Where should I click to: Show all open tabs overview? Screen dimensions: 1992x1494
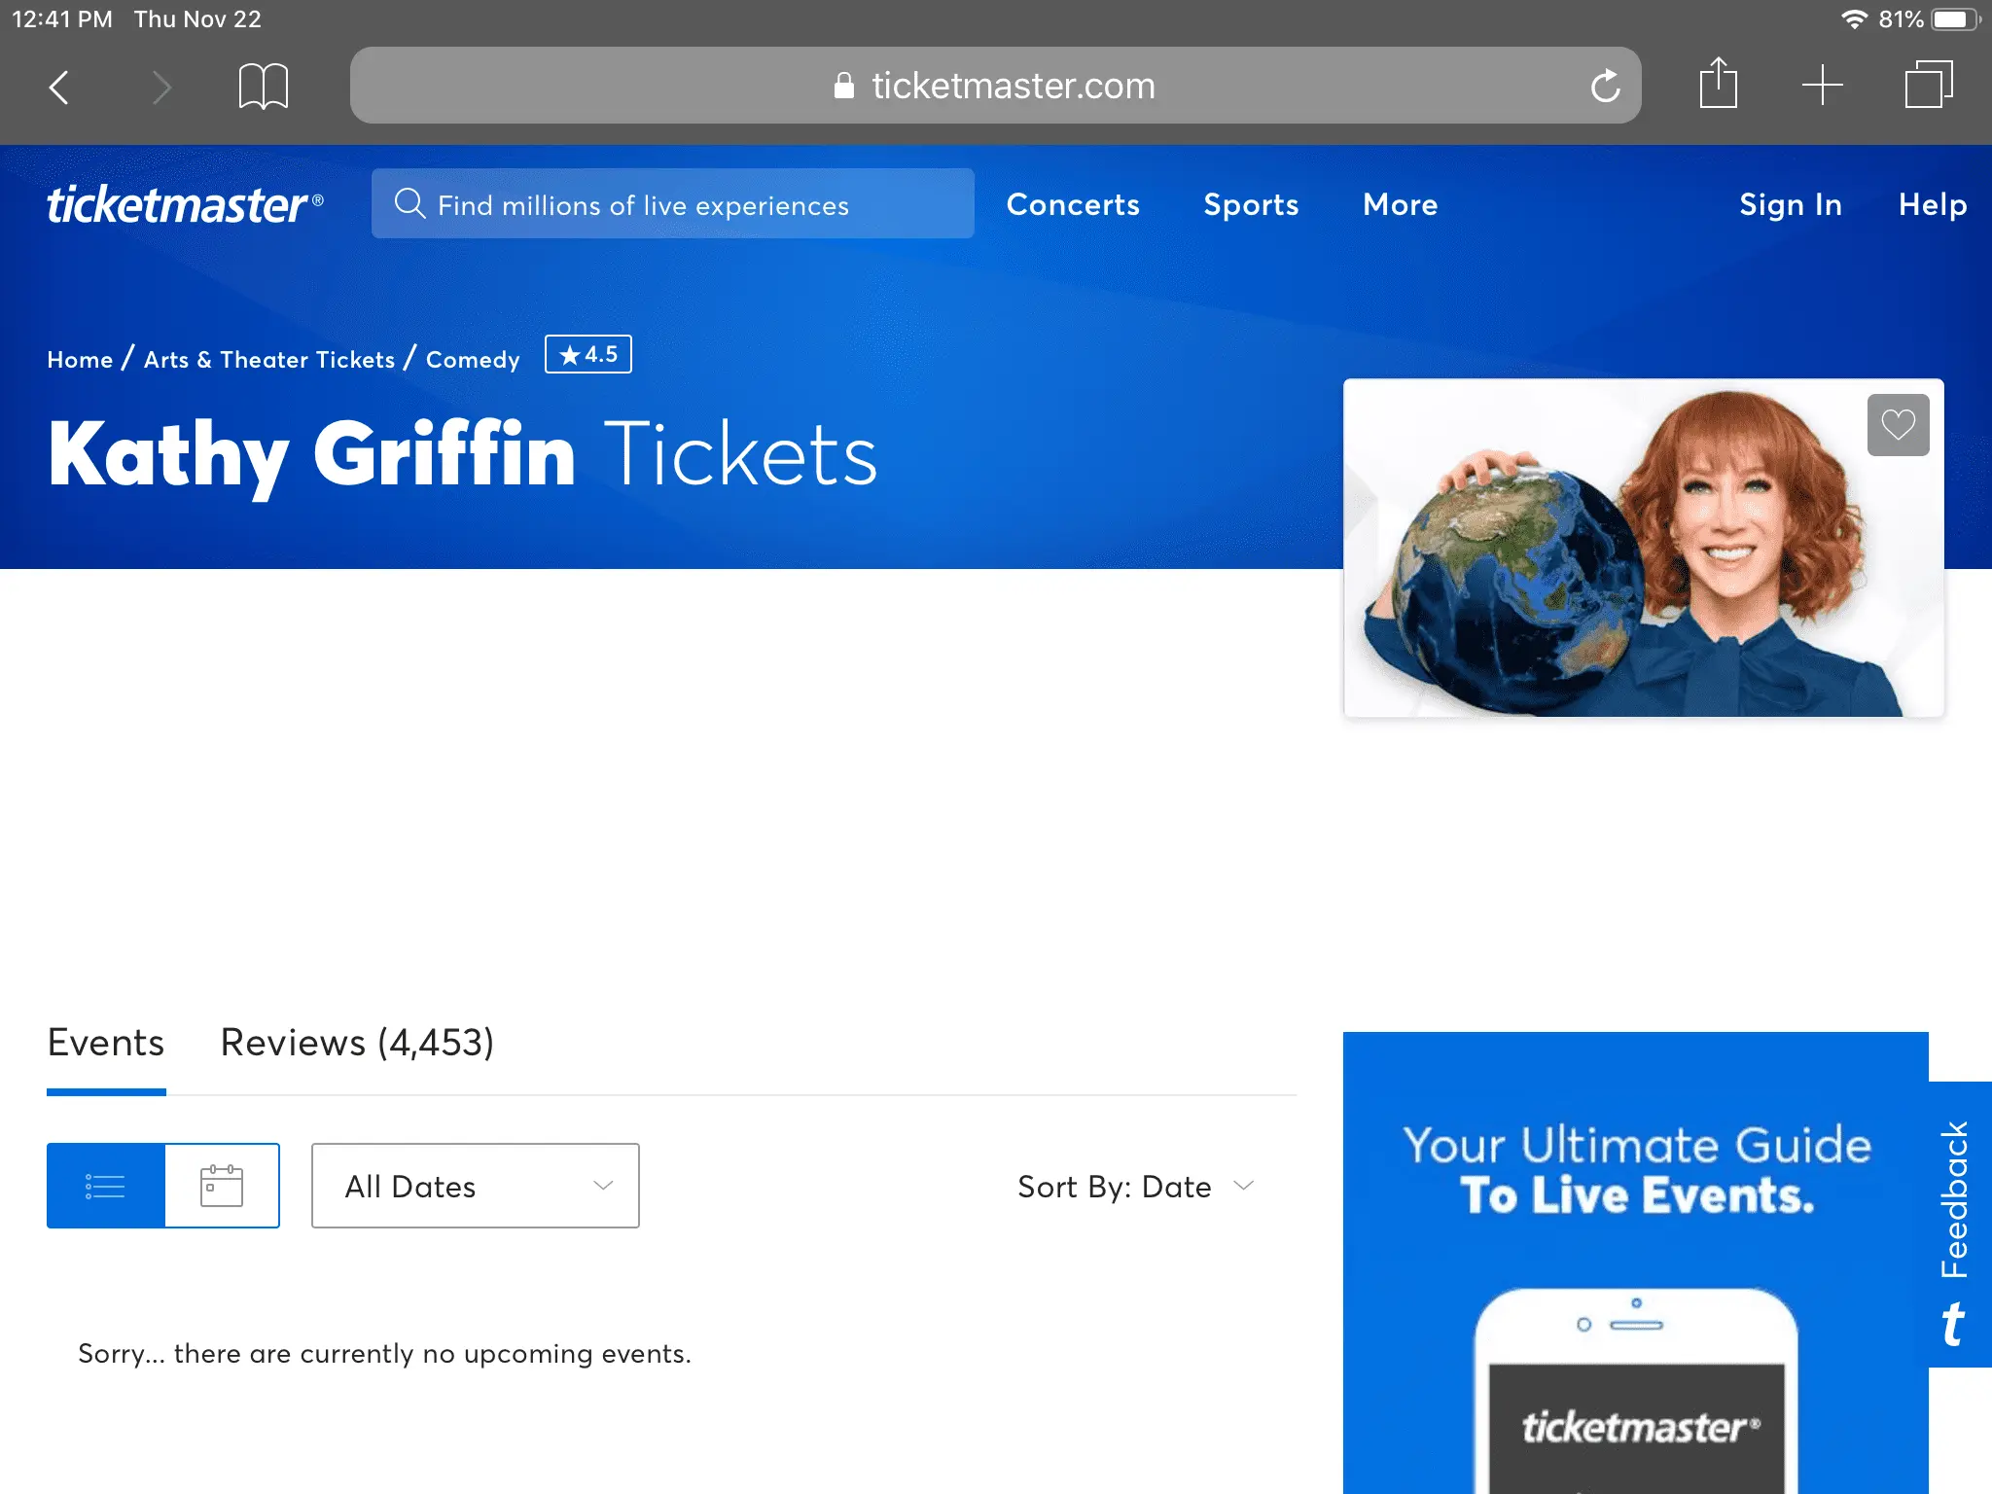pyautogui.click(x=1928, y=86)
